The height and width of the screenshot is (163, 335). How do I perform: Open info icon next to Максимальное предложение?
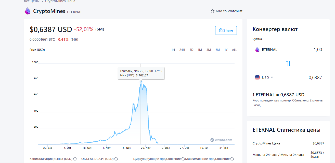click(232, 159)
